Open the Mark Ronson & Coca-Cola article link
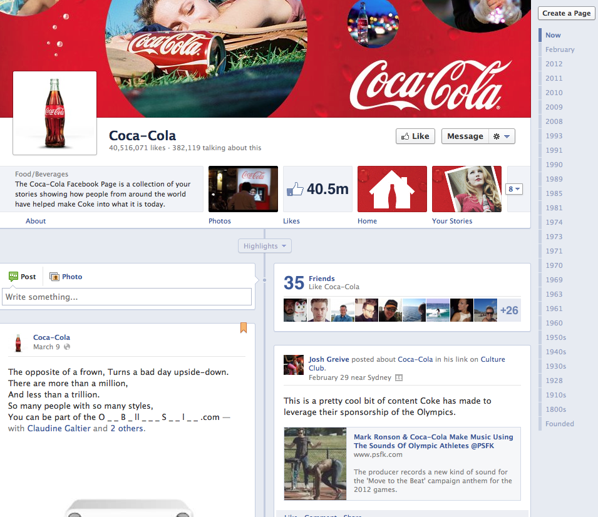 click(433, 441)
